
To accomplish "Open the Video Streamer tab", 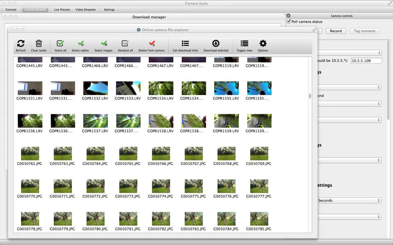I will point(86,9).
